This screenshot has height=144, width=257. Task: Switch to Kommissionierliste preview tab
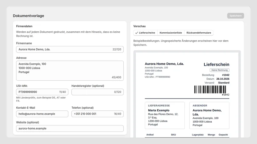pyautogui.click(x=171, y=33)
